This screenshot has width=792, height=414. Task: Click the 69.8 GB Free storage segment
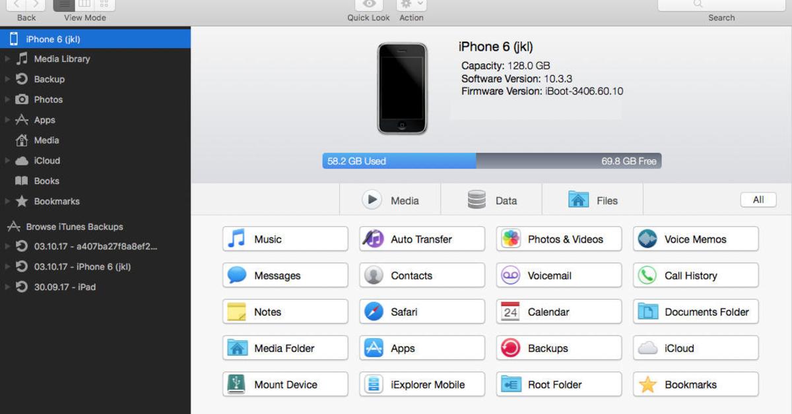[569, 161]
